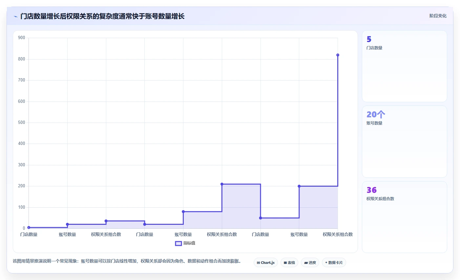The image size is (460, 280).
Task: Open the KPI card showing 5
Action: [x=405, y=66]
